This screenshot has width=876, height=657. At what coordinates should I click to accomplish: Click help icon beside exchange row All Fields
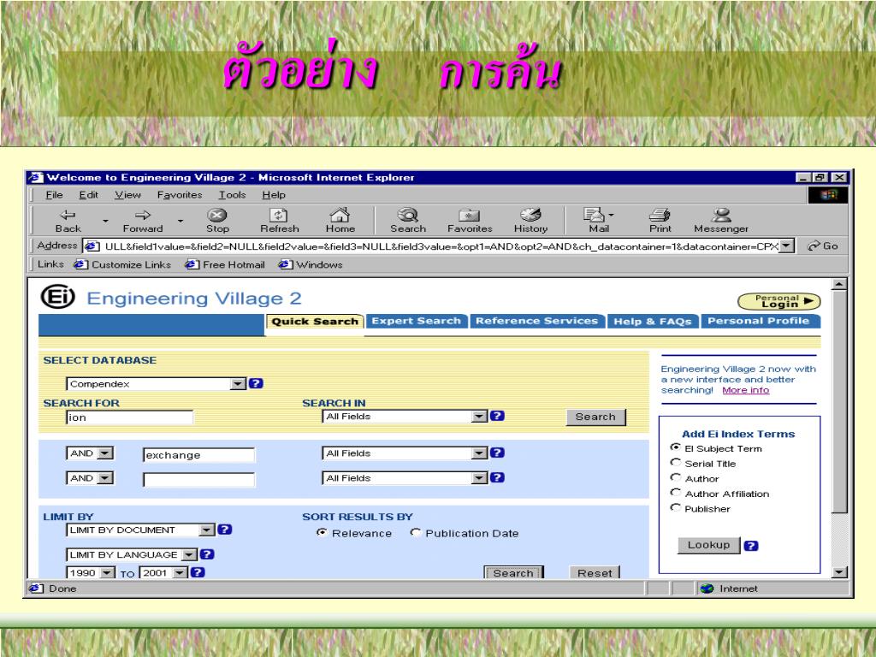point(497,453)
